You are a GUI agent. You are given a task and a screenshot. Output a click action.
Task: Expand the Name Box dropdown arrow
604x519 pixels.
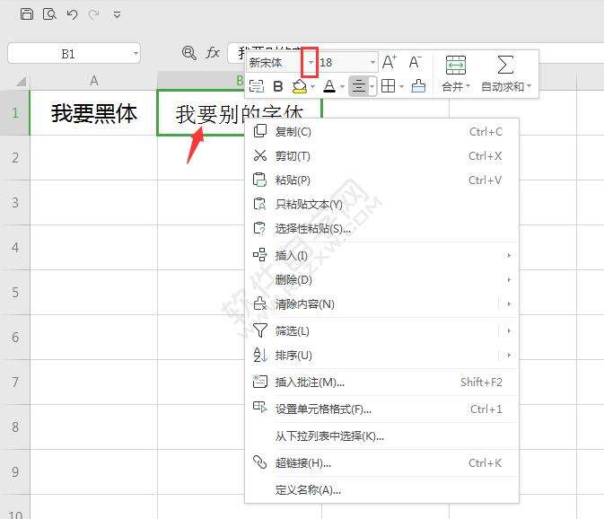point(136,53)
